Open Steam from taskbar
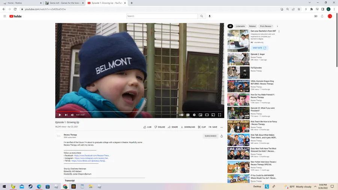The height and width of the screenshot is (190, 338). tap(30, 187)
